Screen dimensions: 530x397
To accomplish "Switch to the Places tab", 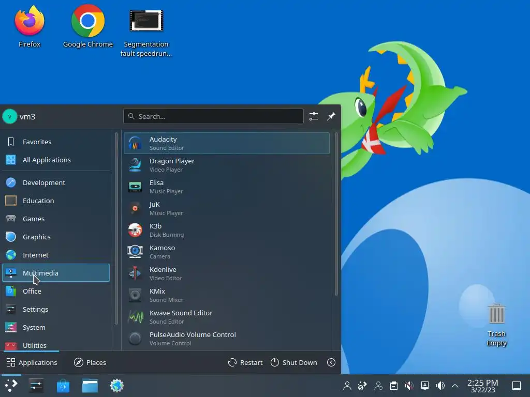I will tap(90, 362).
